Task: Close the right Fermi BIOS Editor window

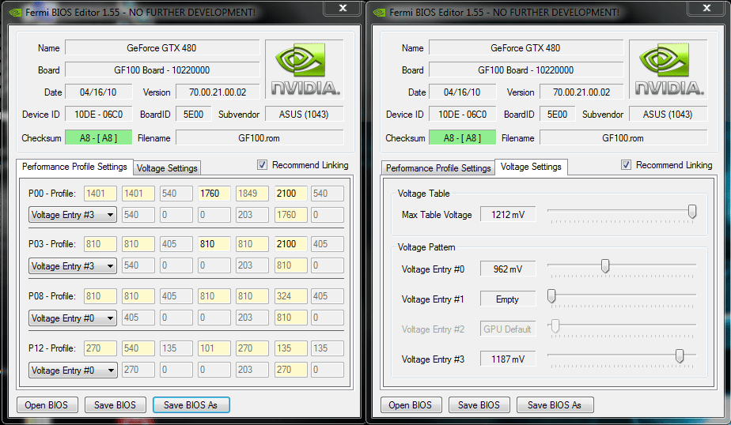Action: click(706, 8)
